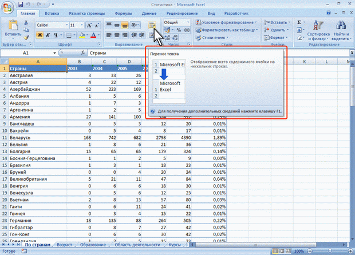The width and height of the screenshot is (355, 255).
Task: Align text left in the cell
Action: click(109, 35)
